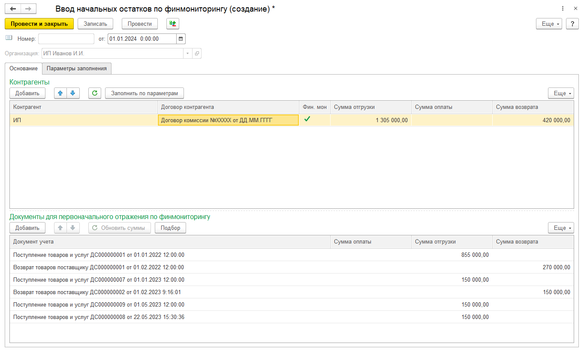Focus the Номер input field

click(66, 39)
